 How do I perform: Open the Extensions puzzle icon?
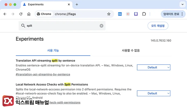pyautogui.click(x=144, y=14)
